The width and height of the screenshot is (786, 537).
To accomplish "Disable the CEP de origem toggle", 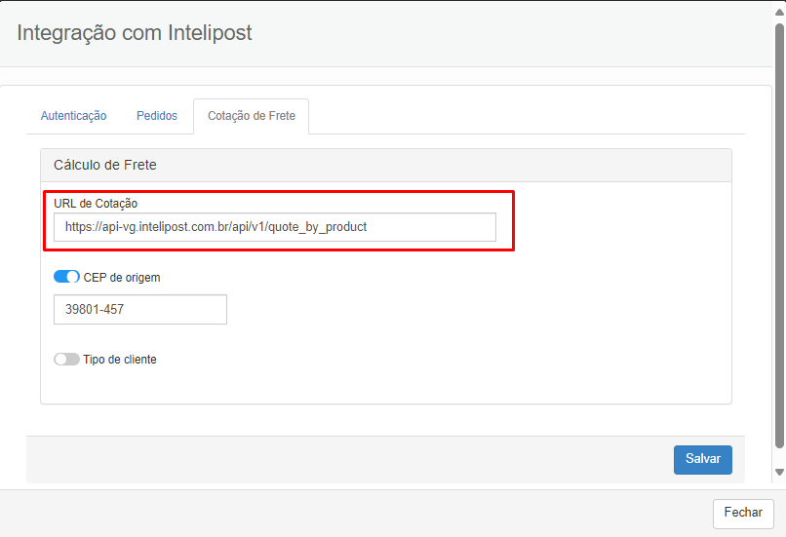I will (66, 277).
